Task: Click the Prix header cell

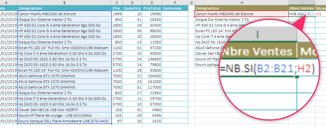Action: (117, 8)
